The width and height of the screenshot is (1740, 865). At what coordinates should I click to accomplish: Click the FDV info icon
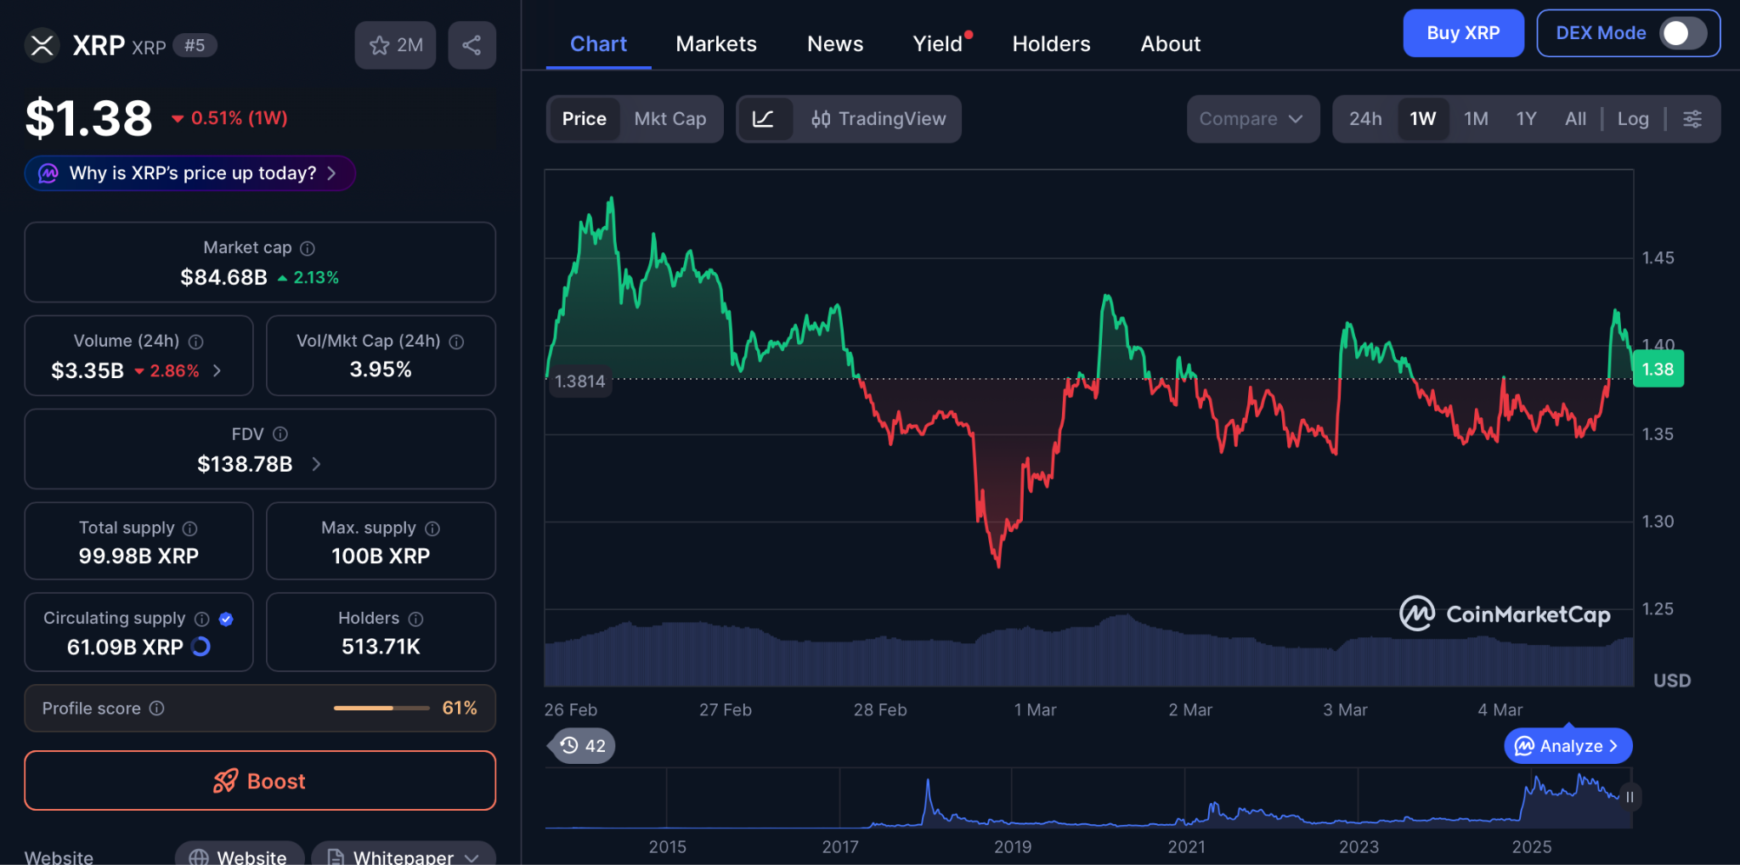coord(280,434)
